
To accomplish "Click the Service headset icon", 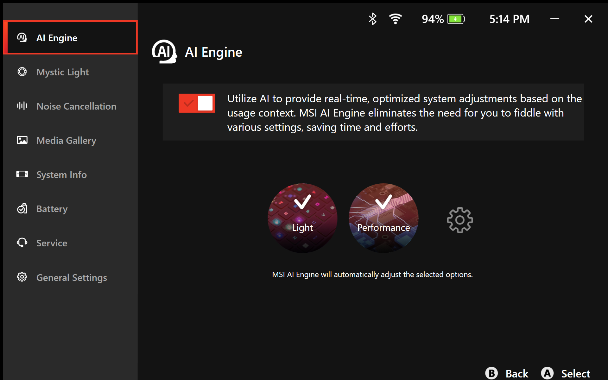I will coord(22,243).
